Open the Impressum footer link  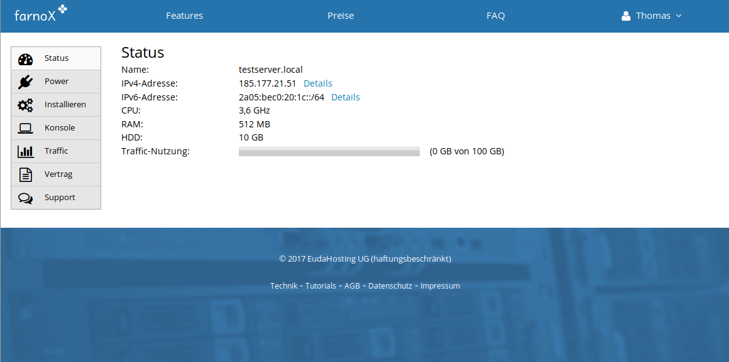(440, 285)
